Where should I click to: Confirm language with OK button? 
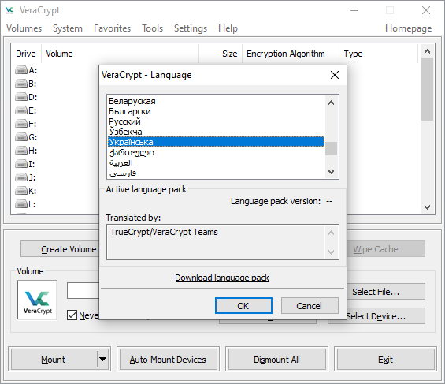pos(243,306)
